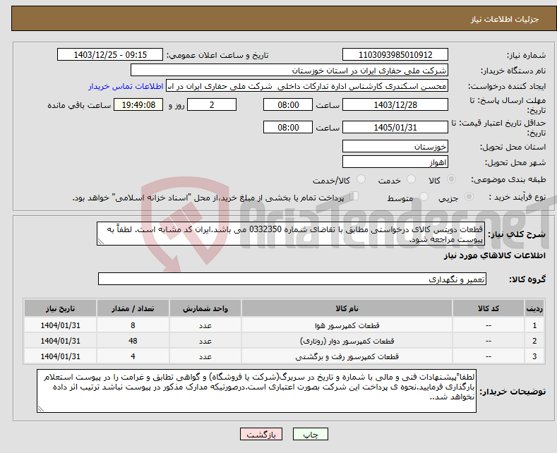The image size is (557, 453).
Task: Click the buyer notes text area
Action: pyautogui.click(x=256, y=391)
